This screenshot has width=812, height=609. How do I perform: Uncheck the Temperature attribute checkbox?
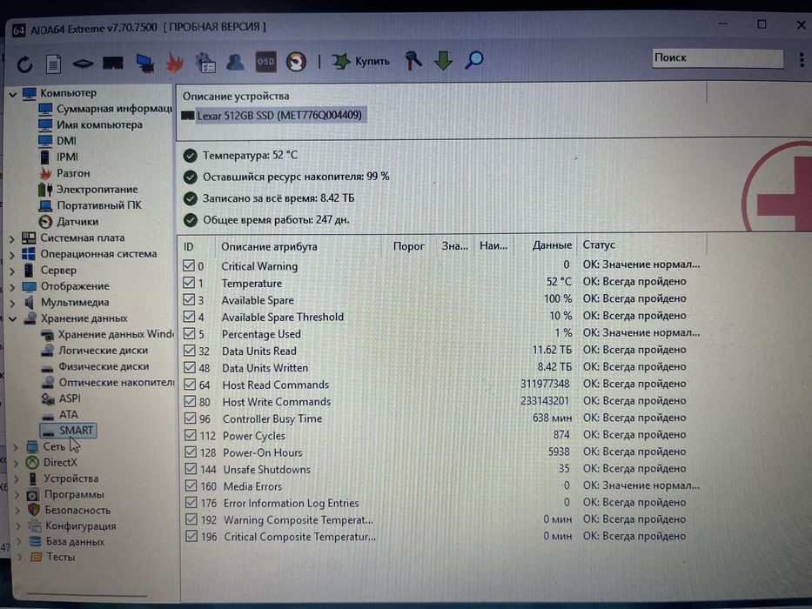(189, 283)
